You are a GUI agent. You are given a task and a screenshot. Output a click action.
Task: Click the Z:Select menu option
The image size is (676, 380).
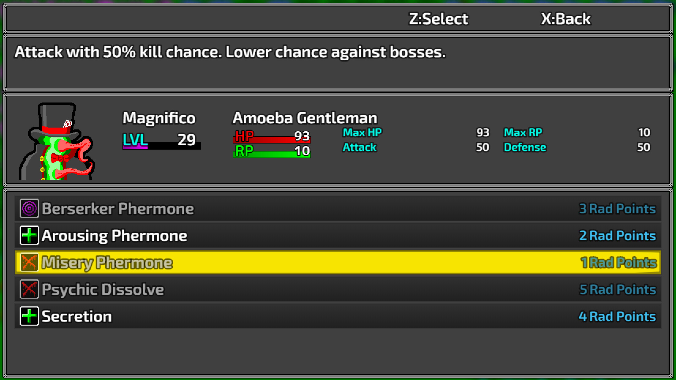pyautogui.click(x=439, y=18)
